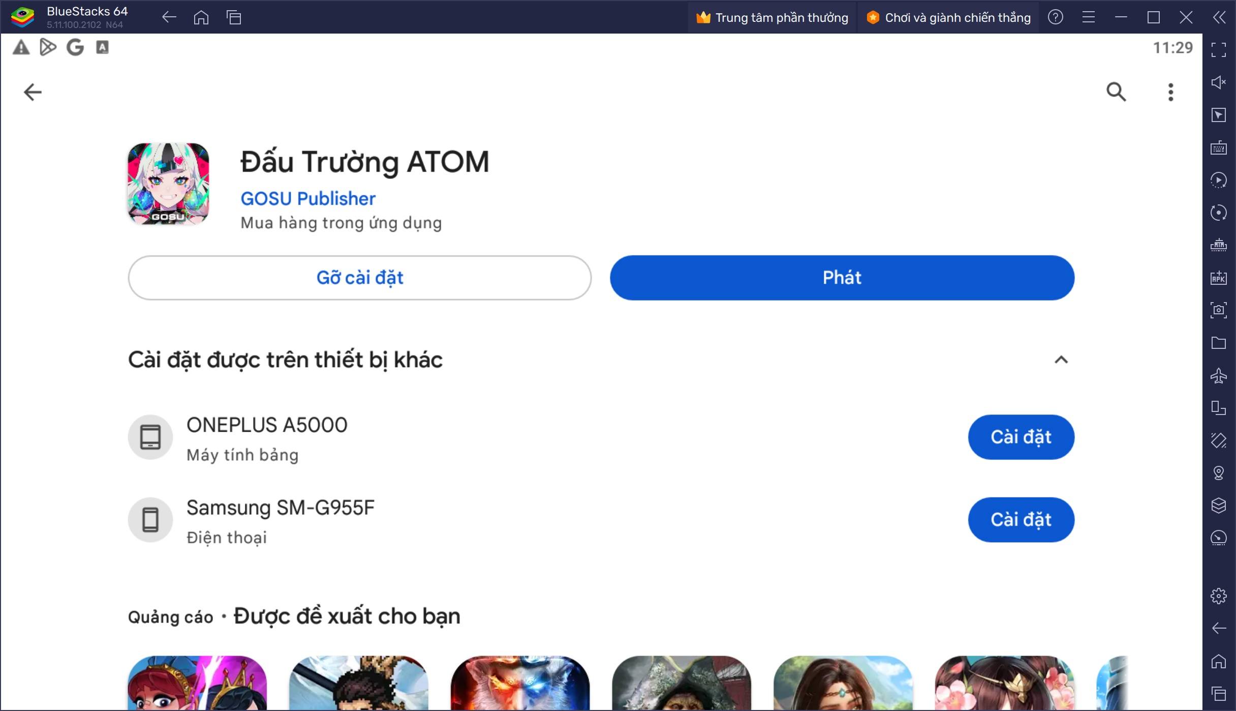The width and height of the screenshot is (1236, 711).
Task: Click the BlueStacks search icon
Action: tap(1116, 91)
